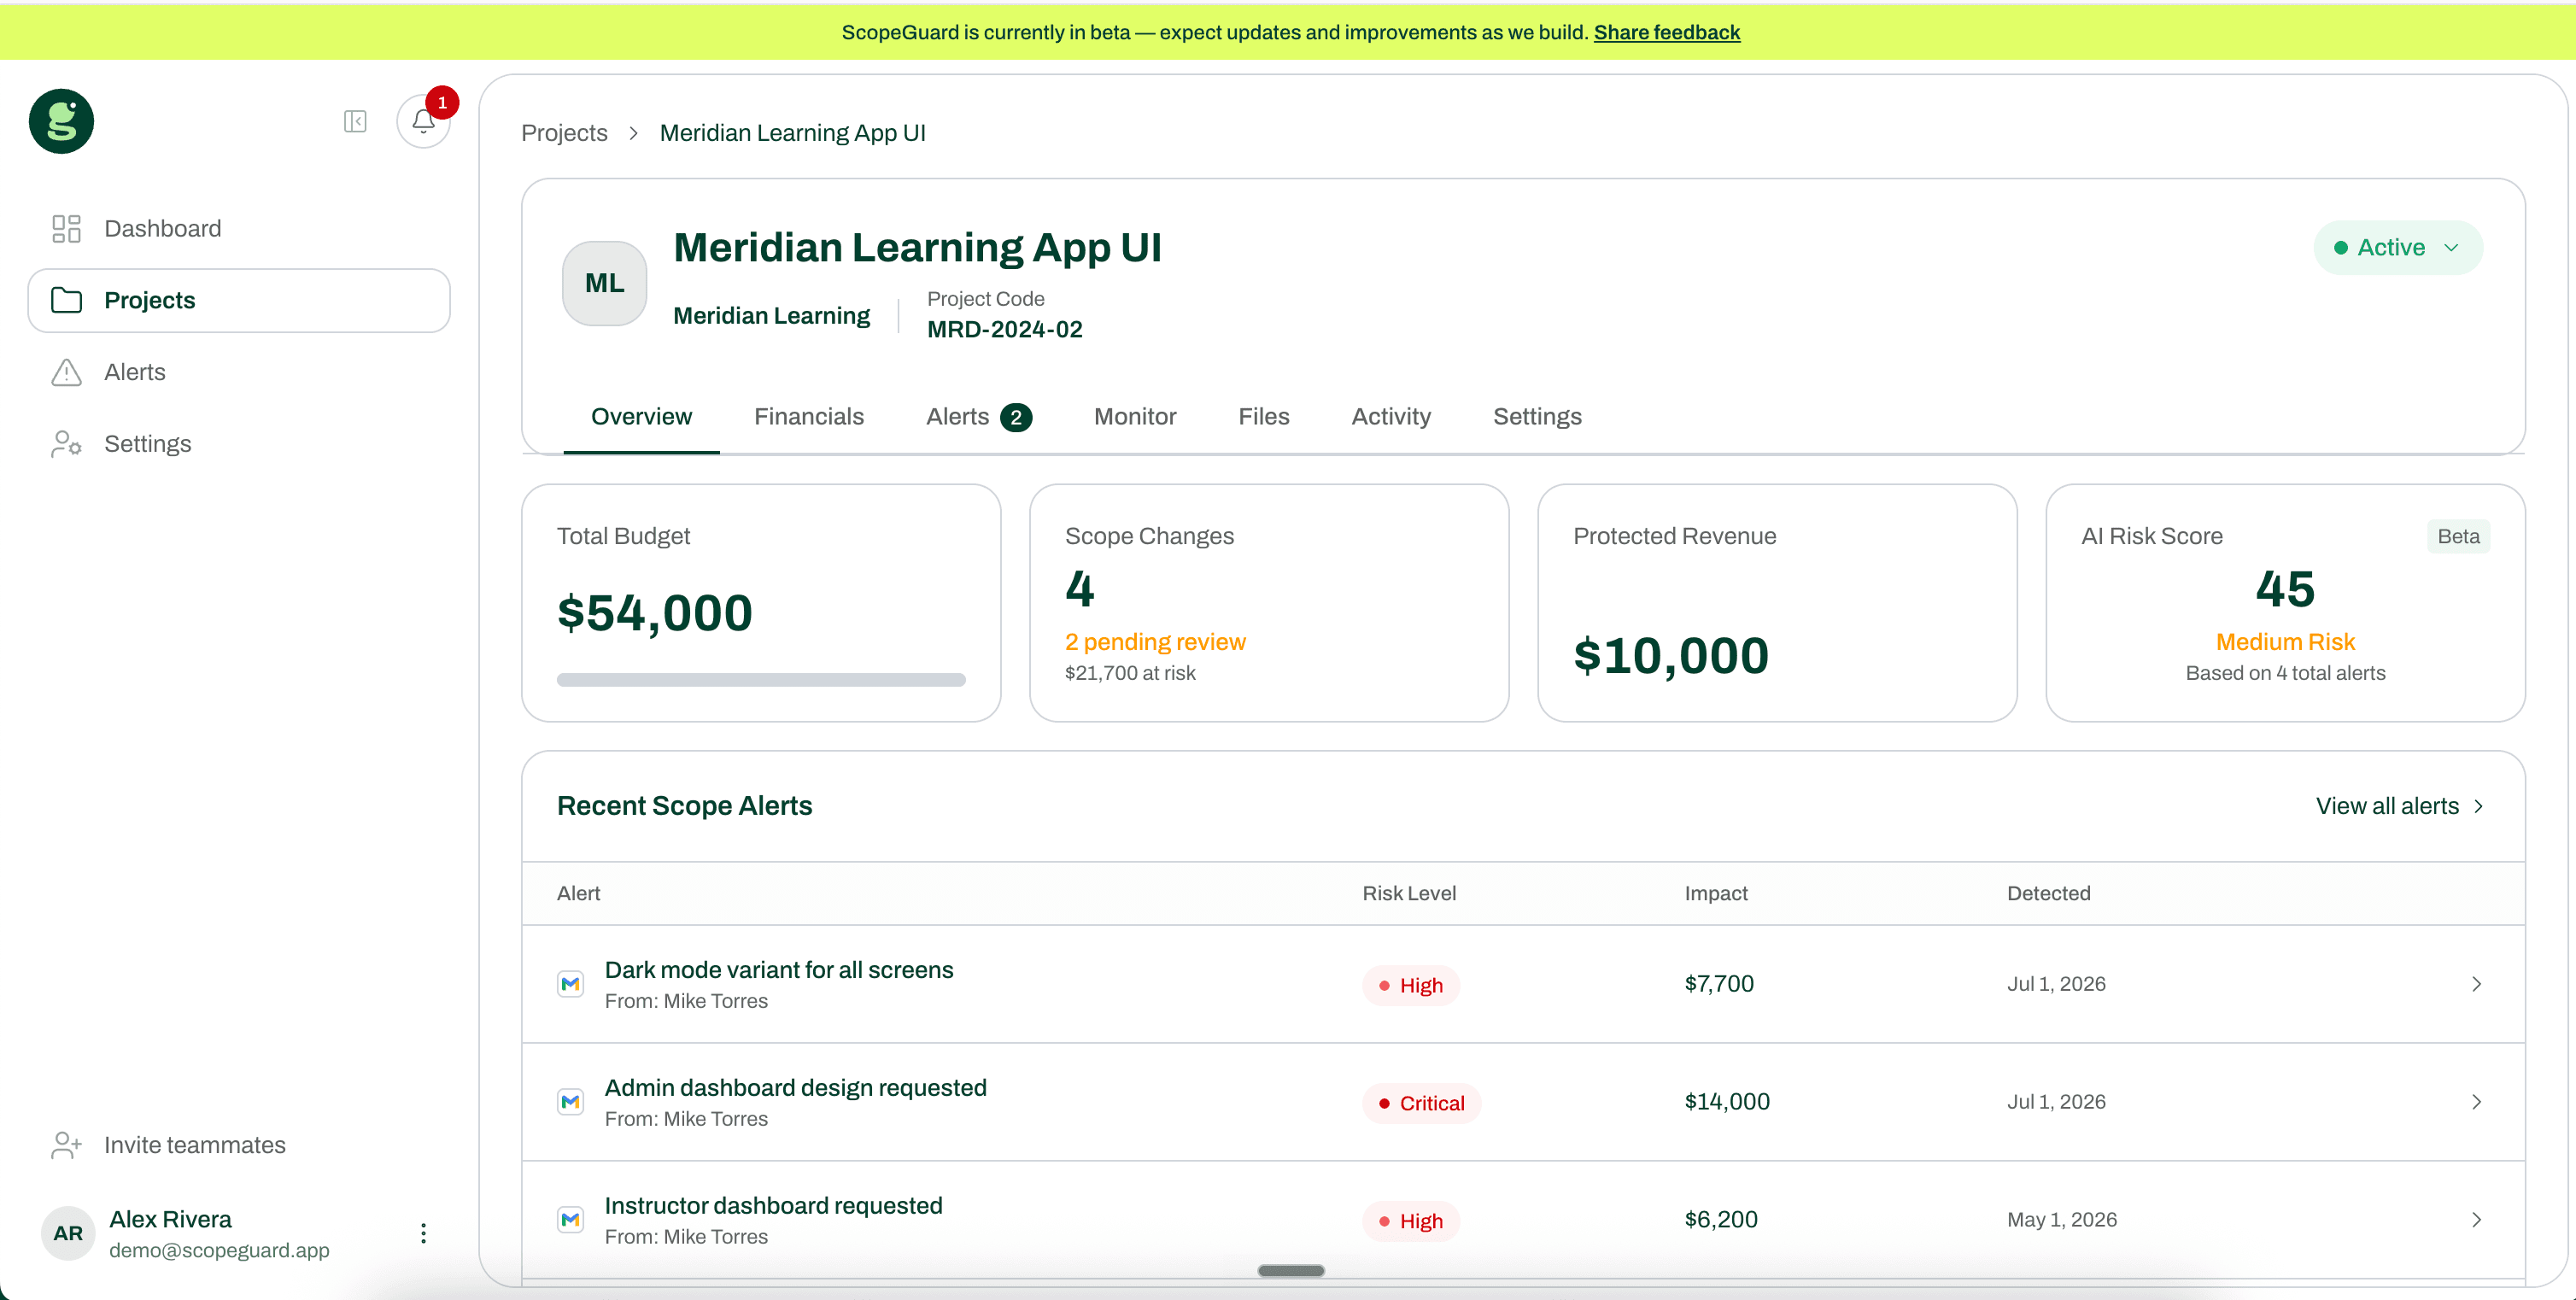This screenshot has width=2576, height=1300.
Task: Click the May 1, 2026 detected date
Action: pos(2062,1220)
